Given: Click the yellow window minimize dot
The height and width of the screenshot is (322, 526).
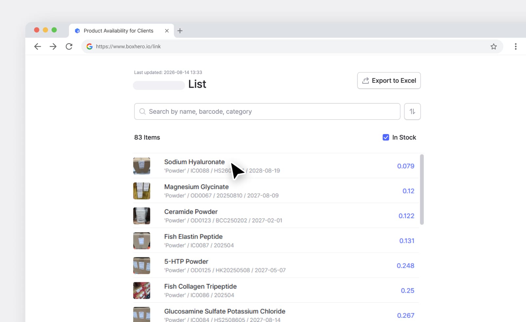Looking at the screenshot, I should [45, 30].
